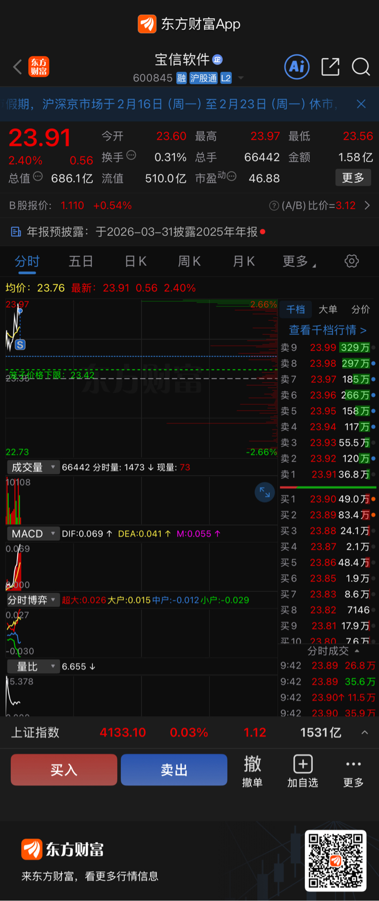Expand the stock code dropdown arrow
Viewport: 379px width, 901px height.
(241, 78)
